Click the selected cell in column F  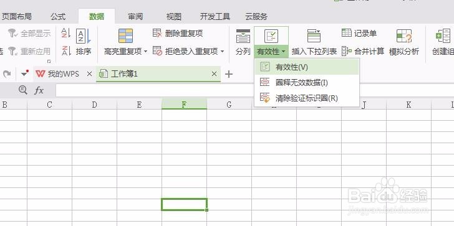(184, 204)
